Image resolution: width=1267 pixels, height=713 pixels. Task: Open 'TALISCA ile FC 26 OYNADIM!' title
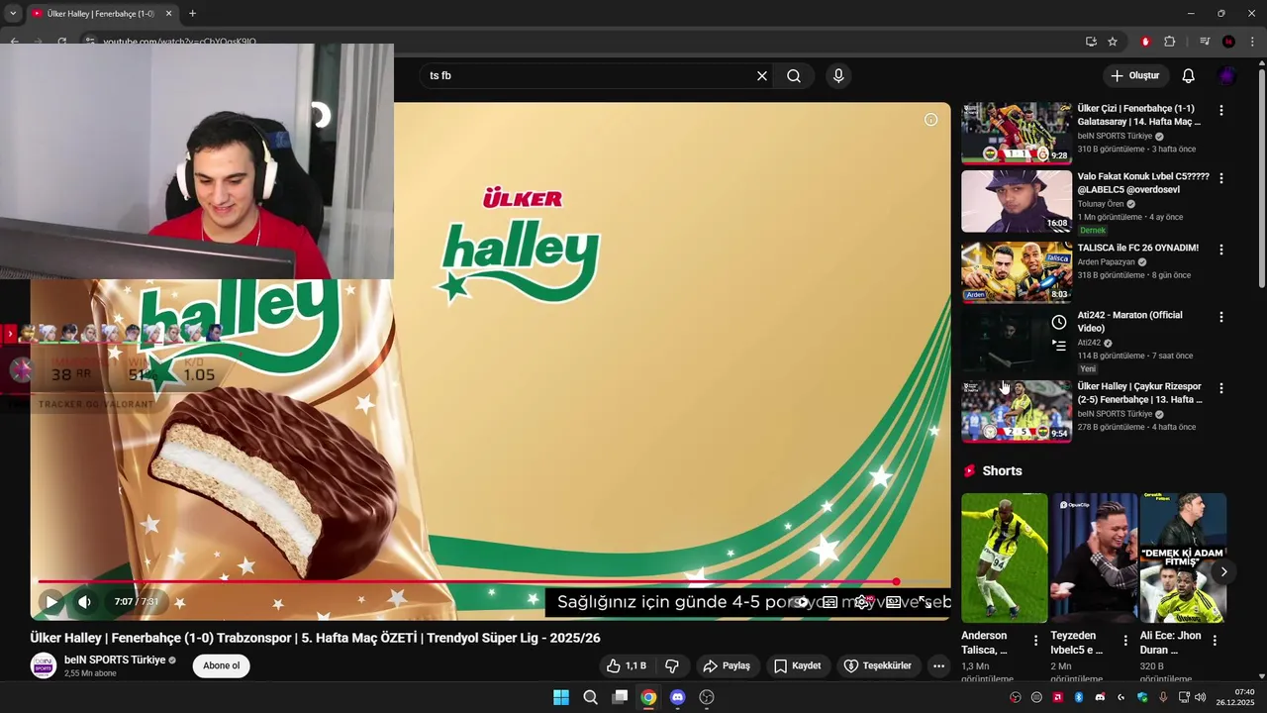1137,248
